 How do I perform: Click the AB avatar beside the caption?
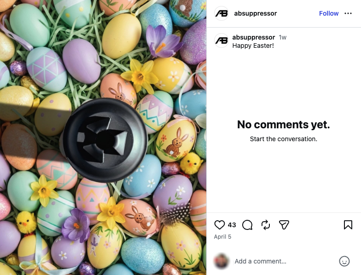coord(221,40)
